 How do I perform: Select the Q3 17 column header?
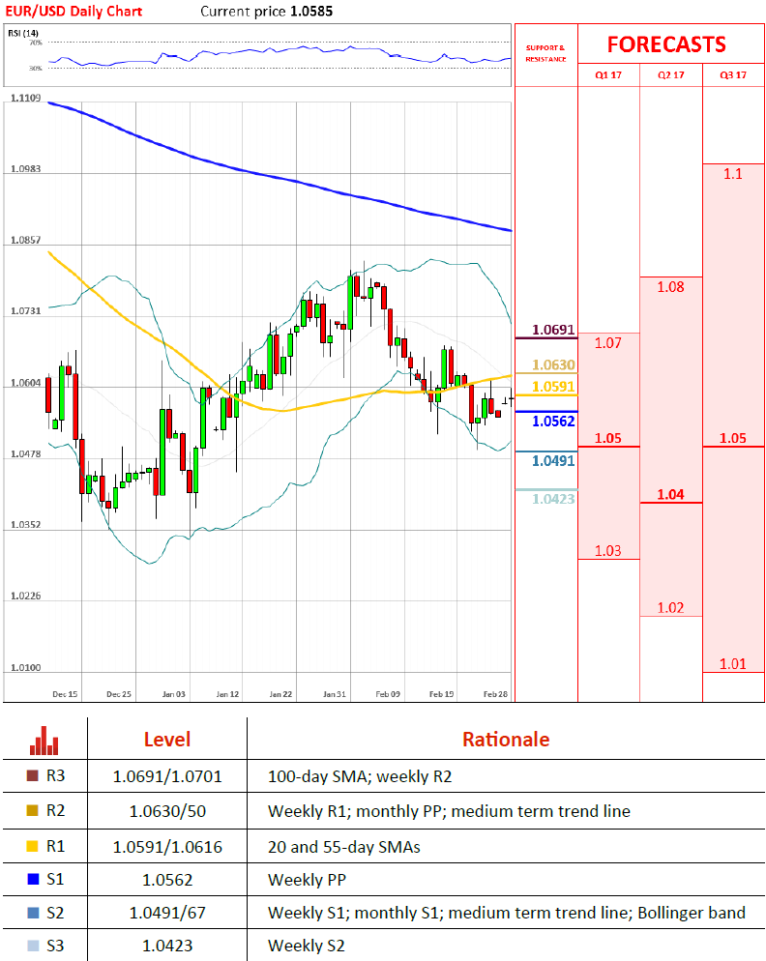(733, 74)
